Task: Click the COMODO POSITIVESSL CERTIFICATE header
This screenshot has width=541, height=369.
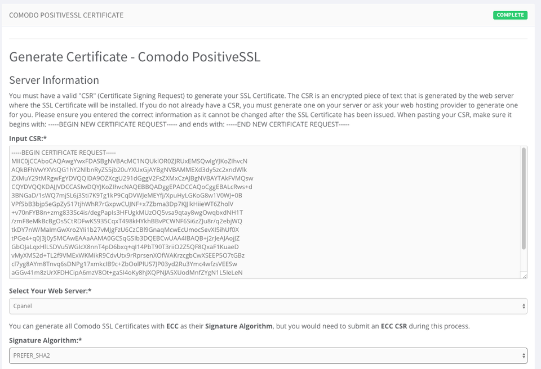Action: pos(65,15)
